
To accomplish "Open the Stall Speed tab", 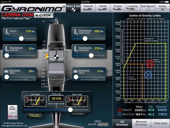I will click(x=148, y=8).
